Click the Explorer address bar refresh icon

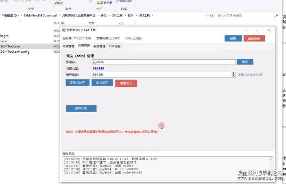(x=212, y=16)
